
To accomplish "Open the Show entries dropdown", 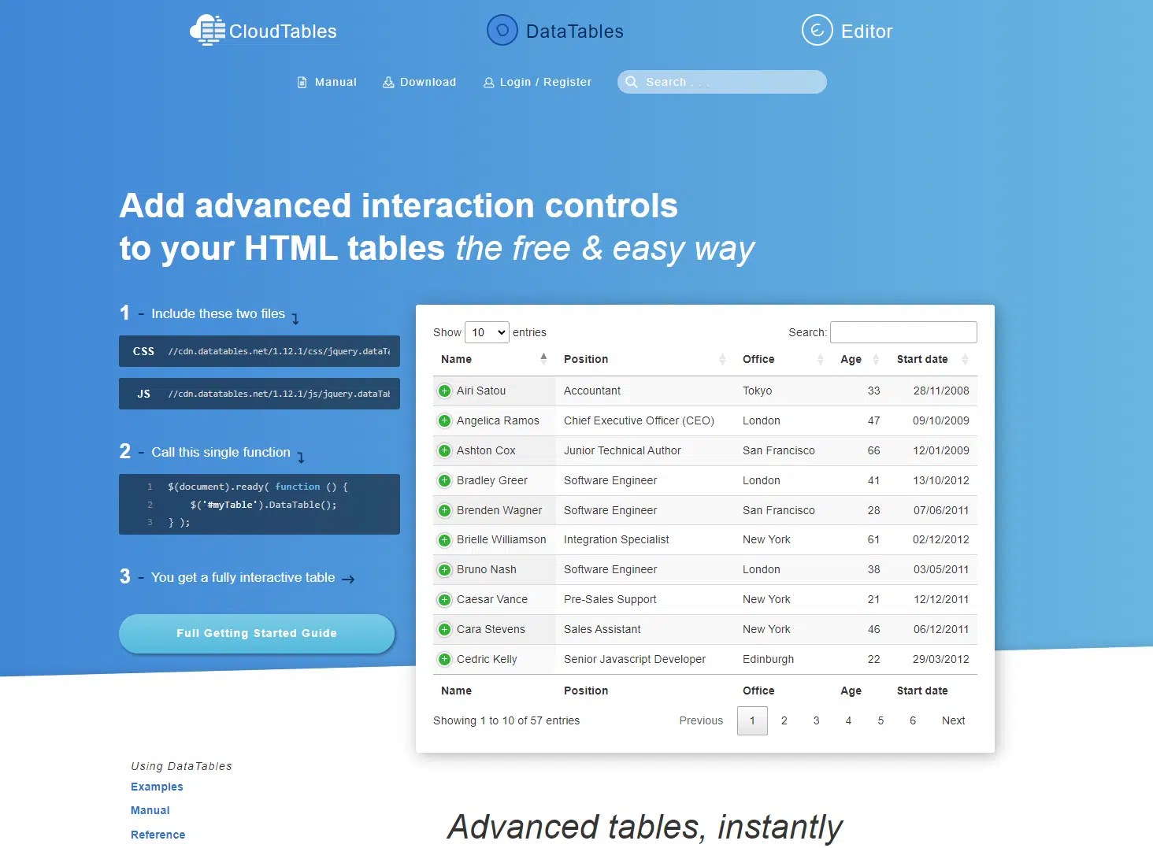I will pyautogui.click(x=487, y=332).
